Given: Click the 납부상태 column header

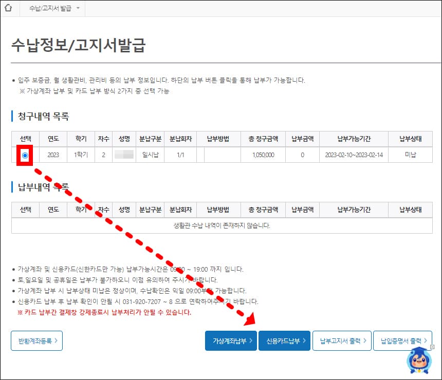Looking at the screenshot, I should pyautogui.click(x=410, y=138).
